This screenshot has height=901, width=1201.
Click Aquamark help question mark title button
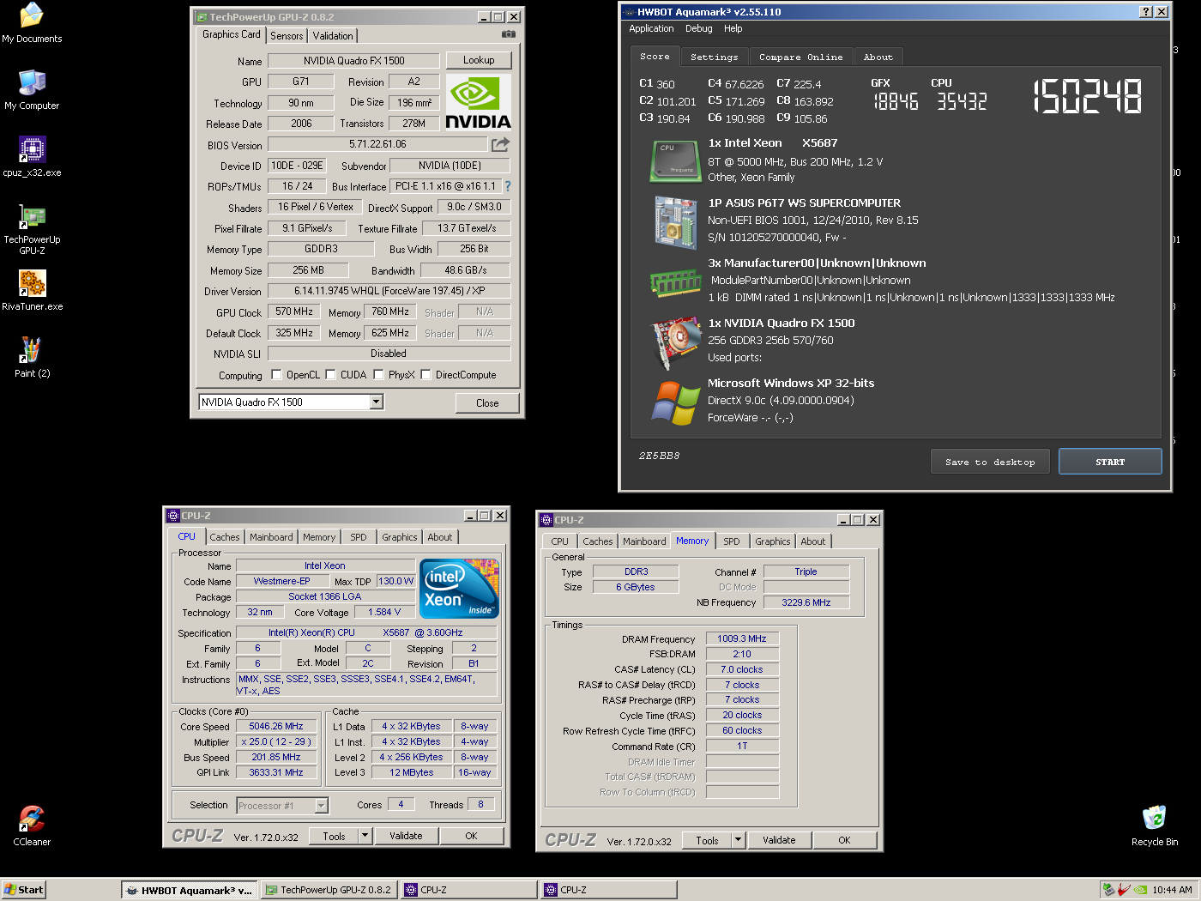1146,12
